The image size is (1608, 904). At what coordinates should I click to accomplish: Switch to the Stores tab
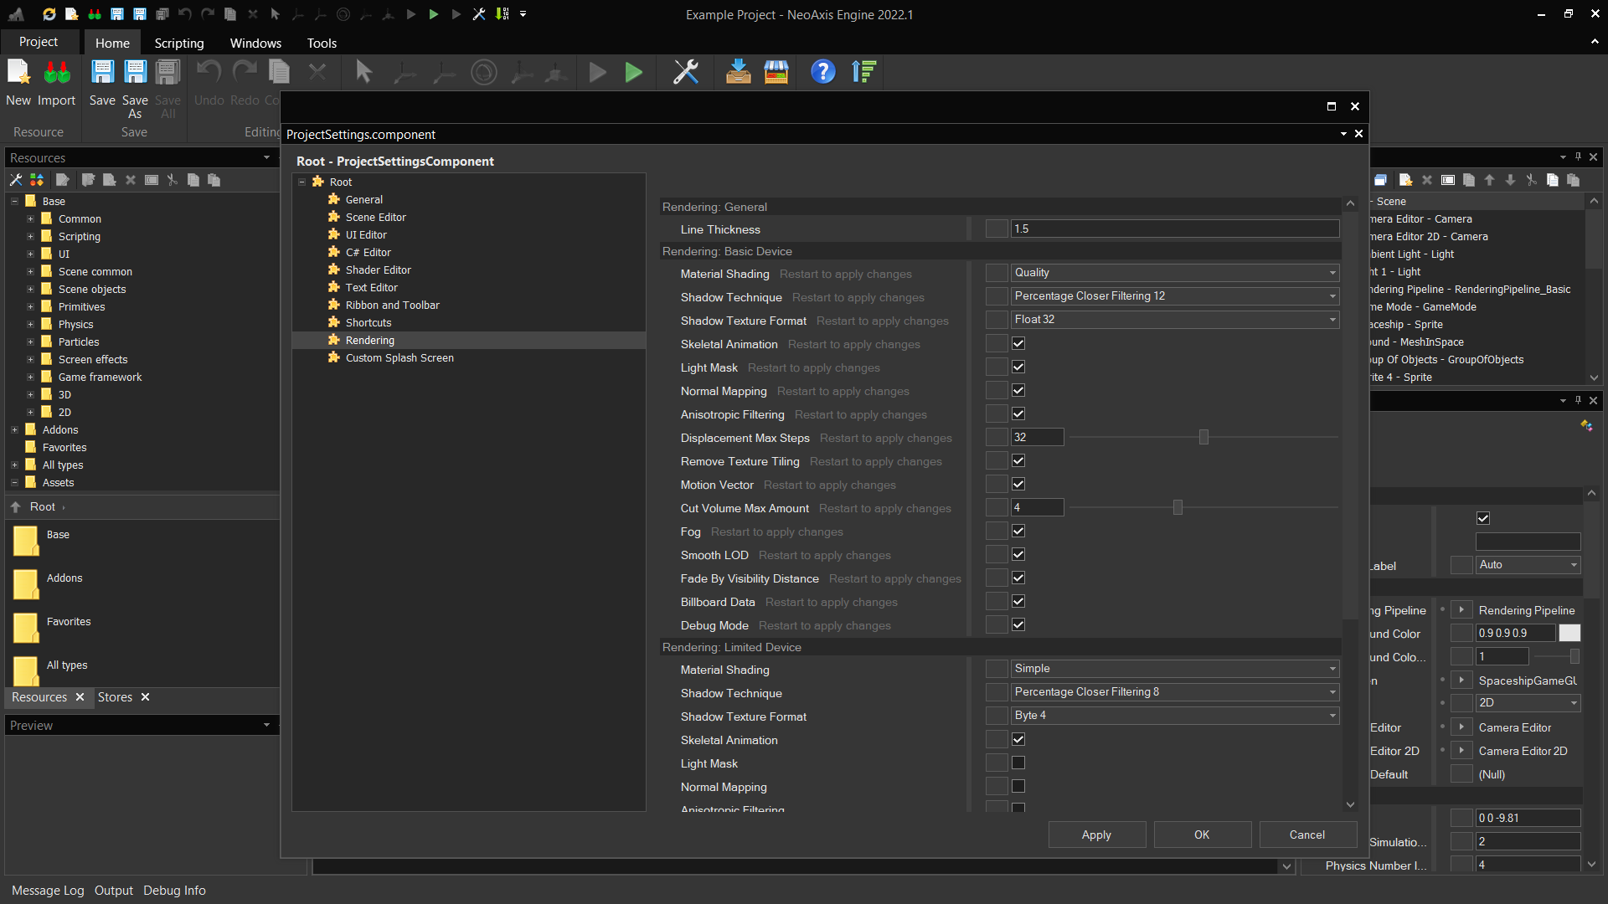pyautogui.click(x=115, y=697)
